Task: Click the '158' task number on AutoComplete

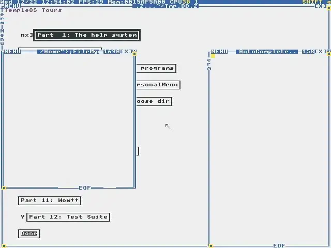Action: coord(308,52)
